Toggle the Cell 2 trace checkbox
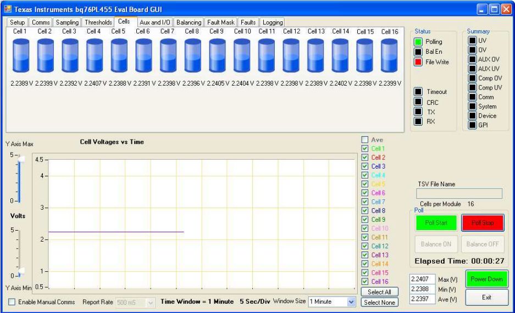The image size is (515, 313). point(364,157)
